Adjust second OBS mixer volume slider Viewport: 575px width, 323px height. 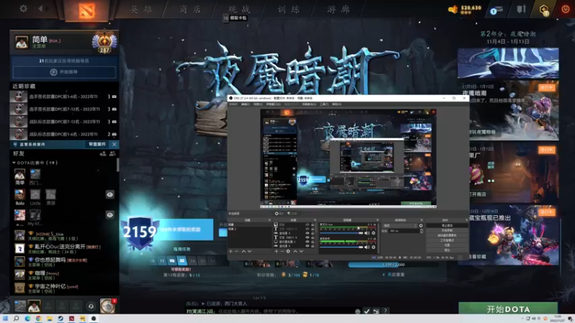click(x=341, y=247)
